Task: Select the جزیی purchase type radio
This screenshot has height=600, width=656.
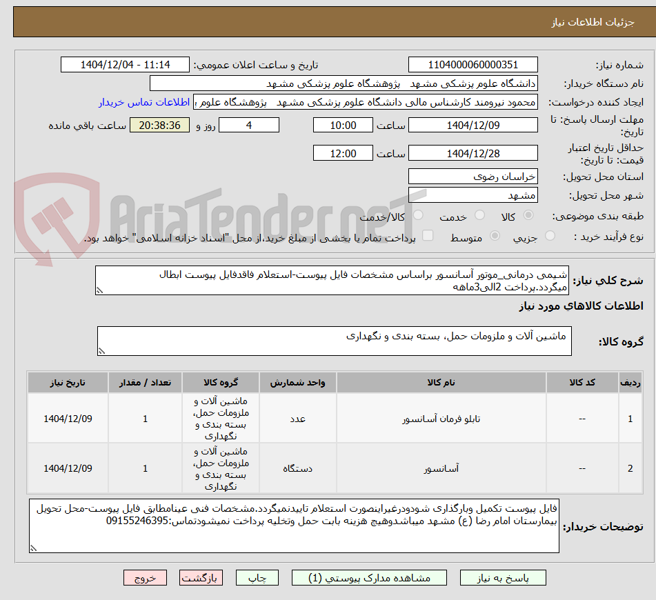Action: [x=550, y=236]
